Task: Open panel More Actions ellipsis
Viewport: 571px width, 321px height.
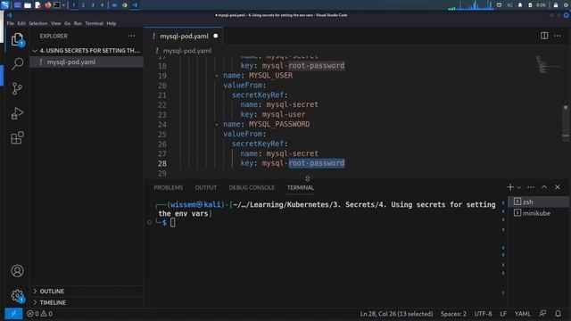Action: click(x=531, y=187)
